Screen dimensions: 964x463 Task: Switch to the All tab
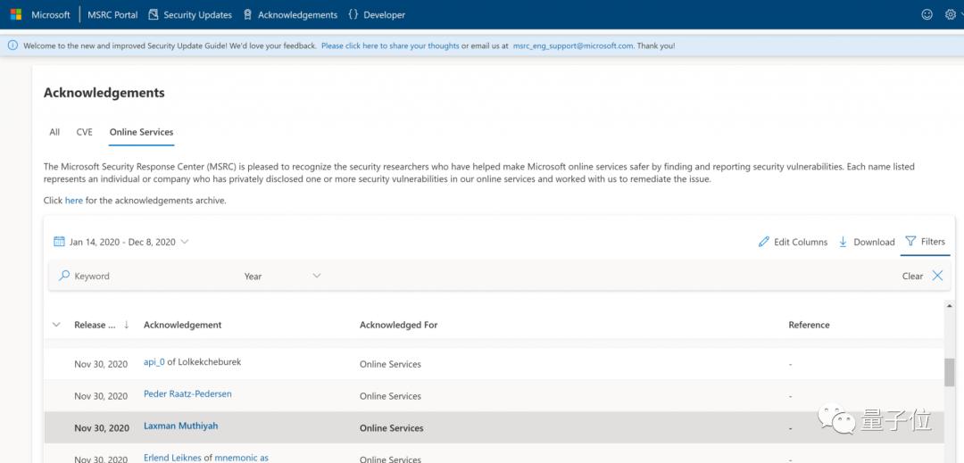point(54,132)
